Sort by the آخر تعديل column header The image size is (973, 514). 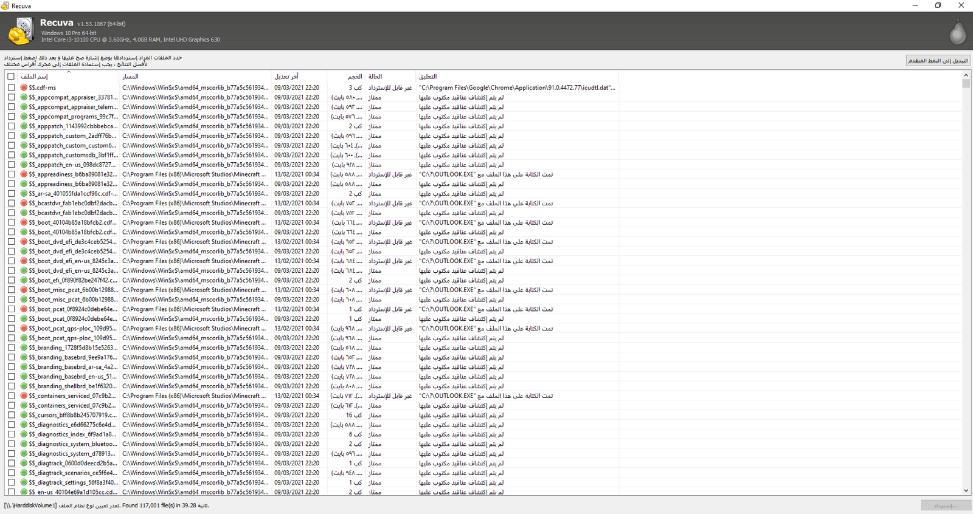click(x=299, y=77)
